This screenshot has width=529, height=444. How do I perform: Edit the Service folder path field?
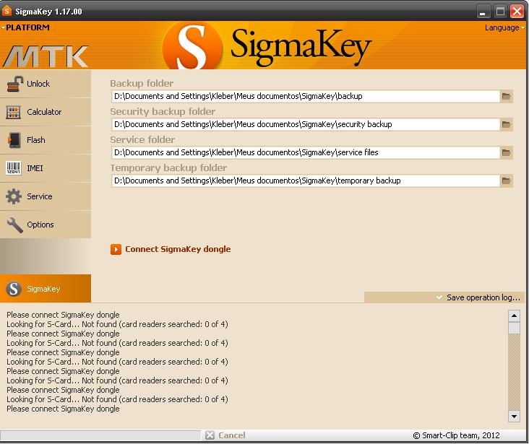[305, 152]
